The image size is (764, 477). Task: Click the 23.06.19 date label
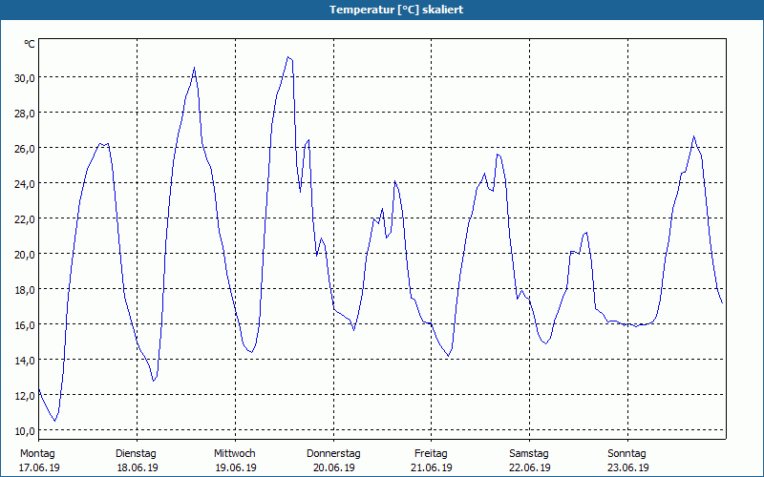(628, 467)
